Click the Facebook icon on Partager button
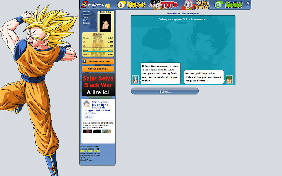 coord(84,62)
